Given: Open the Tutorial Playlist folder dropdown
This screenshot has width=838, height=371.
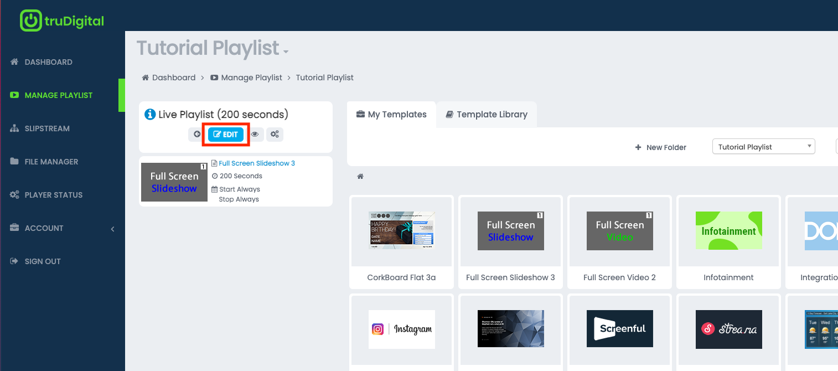Looking at the screenshot, I should click(764, 147).
